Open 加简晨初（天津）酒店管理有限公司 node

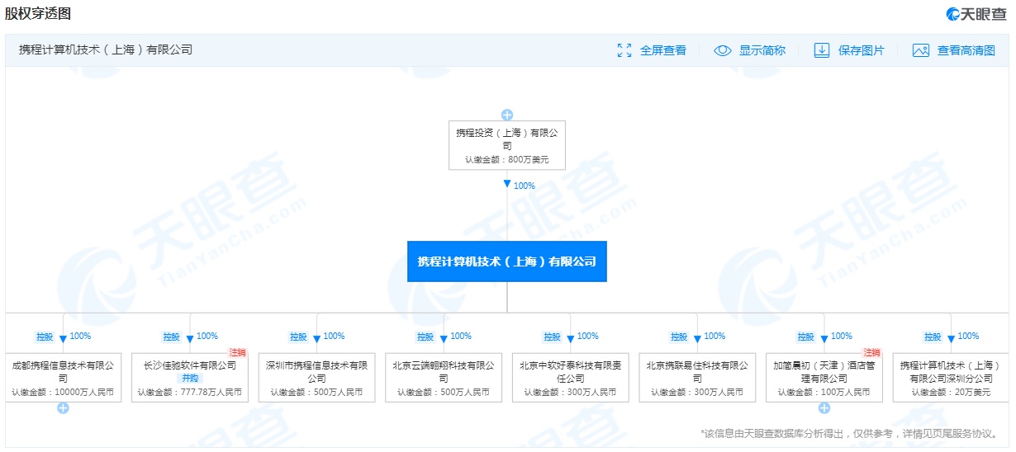coord(824,379)
